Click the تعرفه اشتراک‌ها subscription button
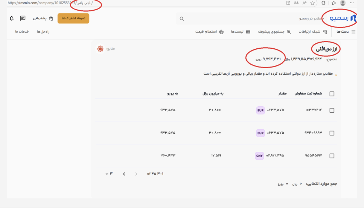Image resolution: width=364 pixels, height=208 pixels. (x=73, y=18)
